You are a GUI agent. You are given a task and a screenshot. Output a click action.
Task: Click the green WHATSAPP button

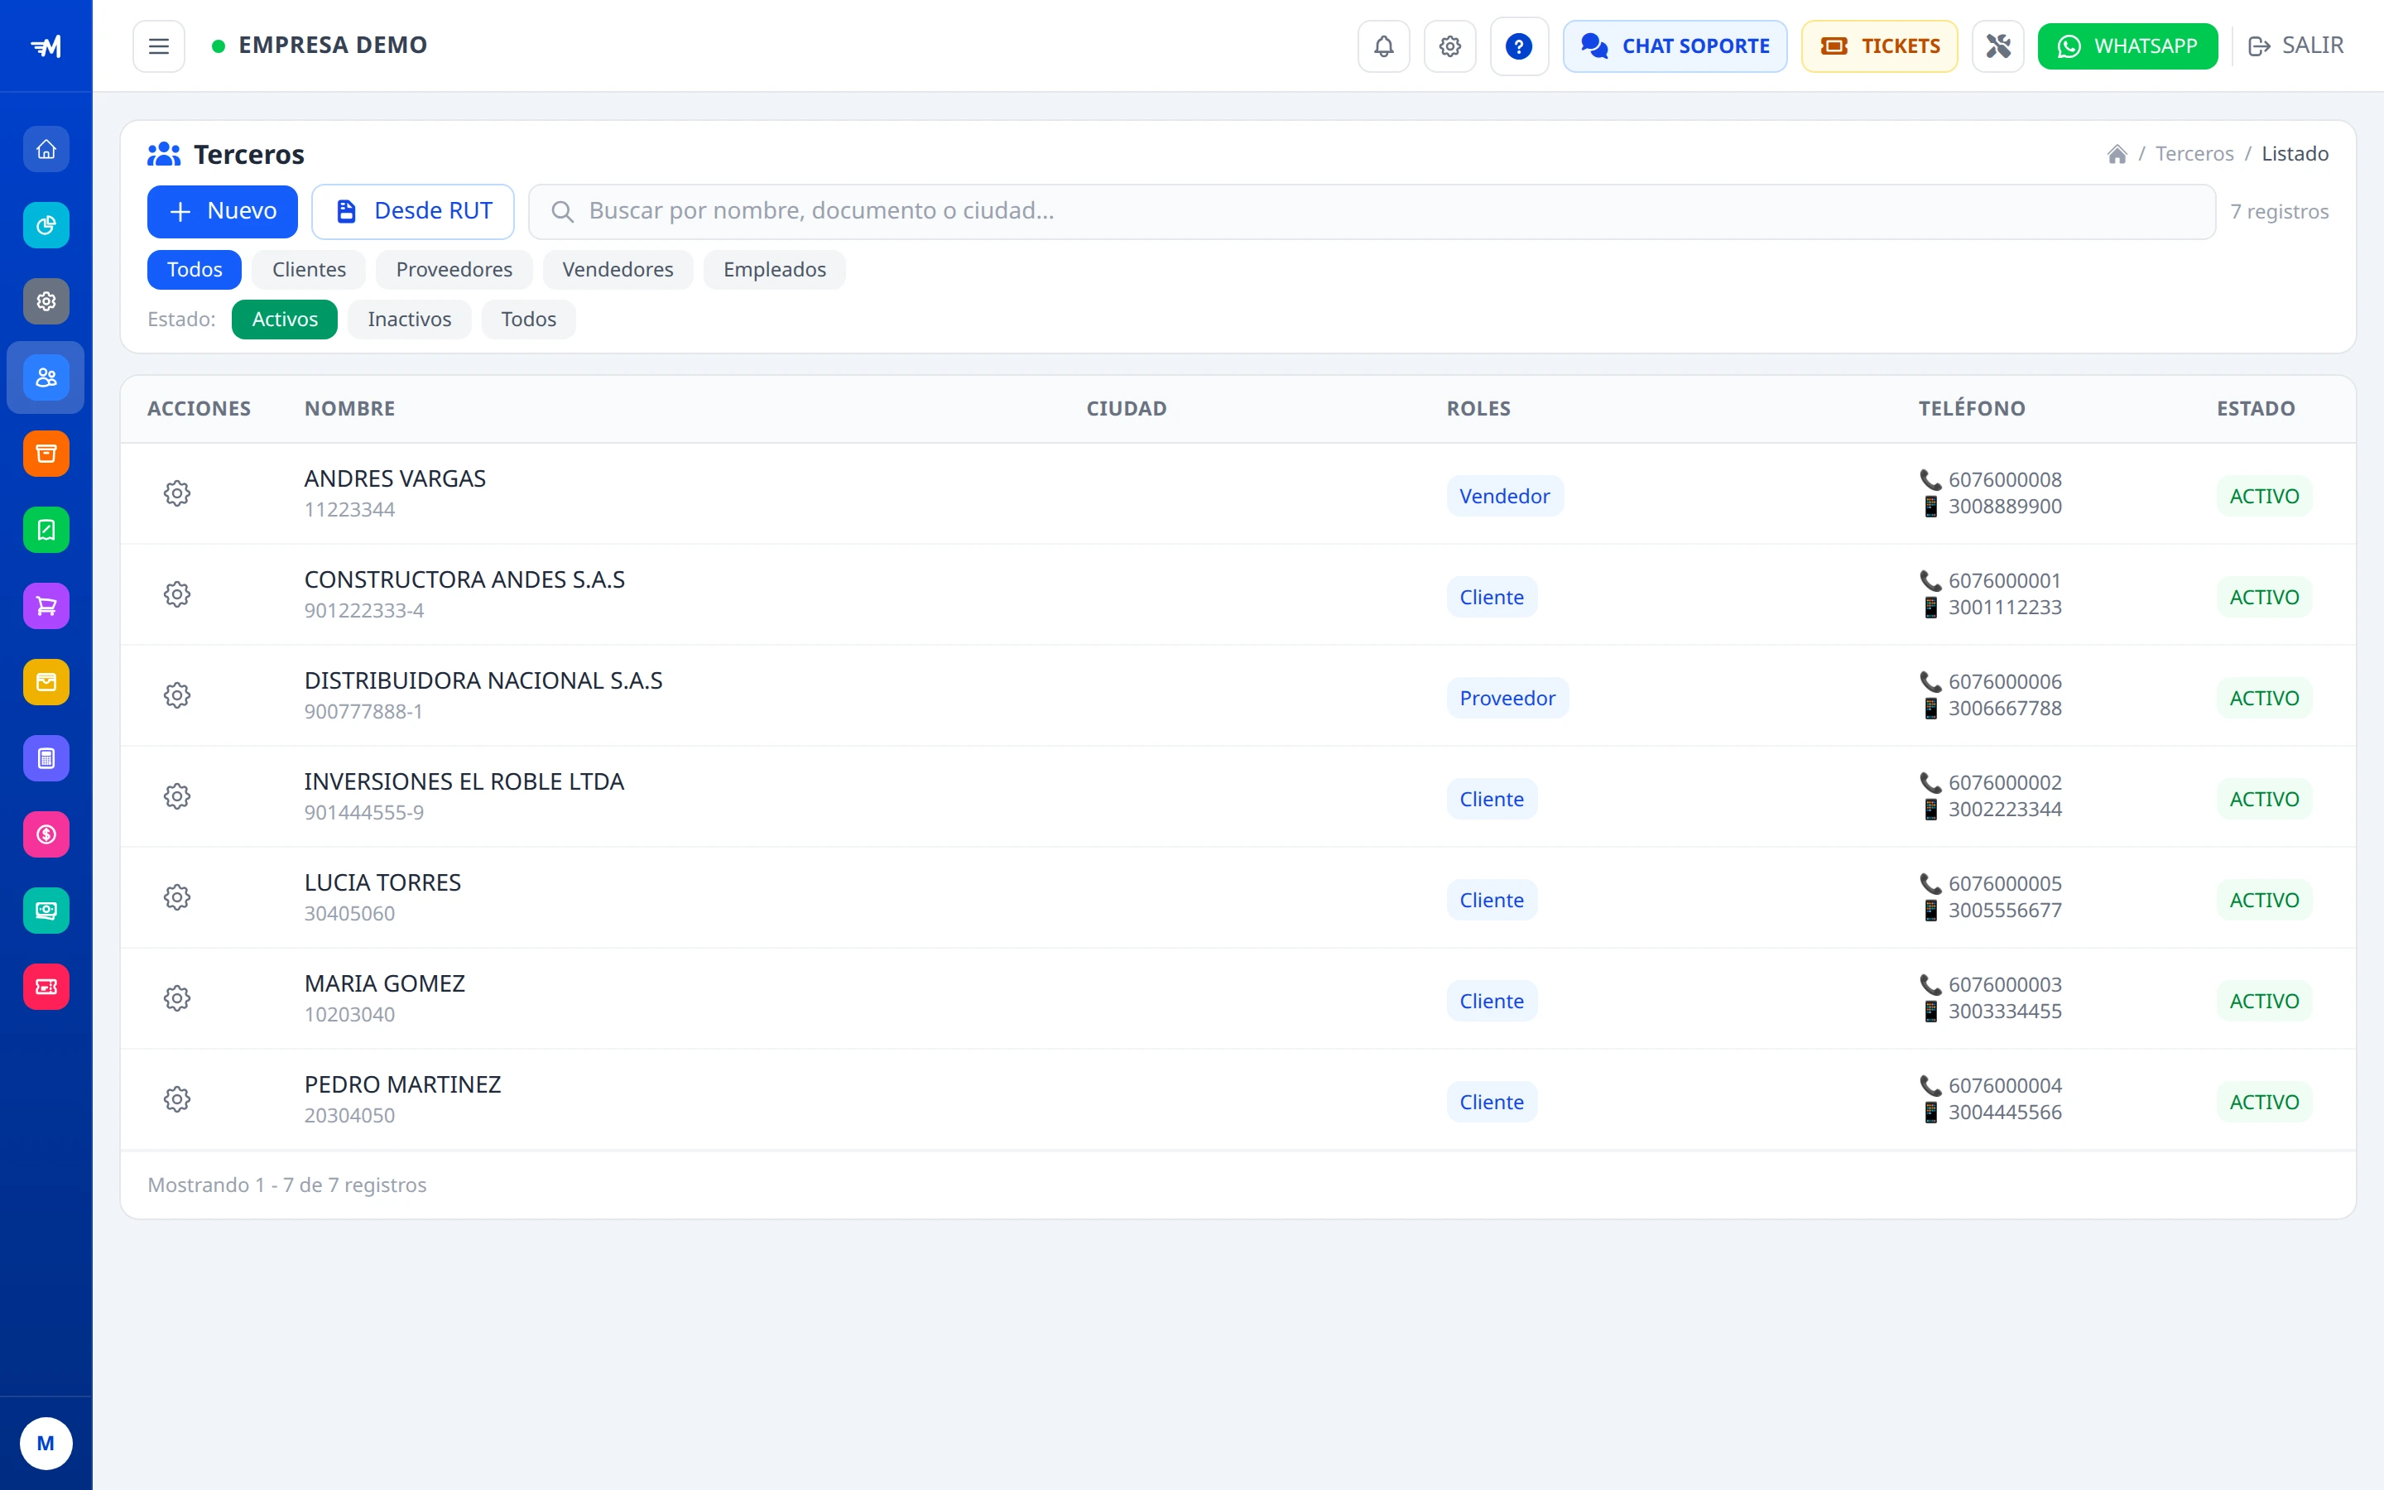click(2127, 46)
